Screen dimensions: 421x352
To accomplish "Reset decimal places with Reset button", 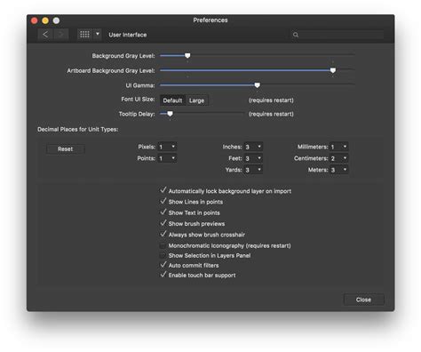I will pos(66,149).
